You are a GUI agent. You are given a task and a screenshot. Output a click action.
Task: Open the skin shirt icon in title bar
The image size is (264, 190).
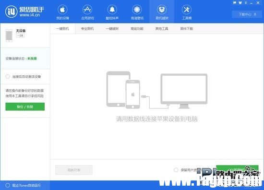click(240, 3)
